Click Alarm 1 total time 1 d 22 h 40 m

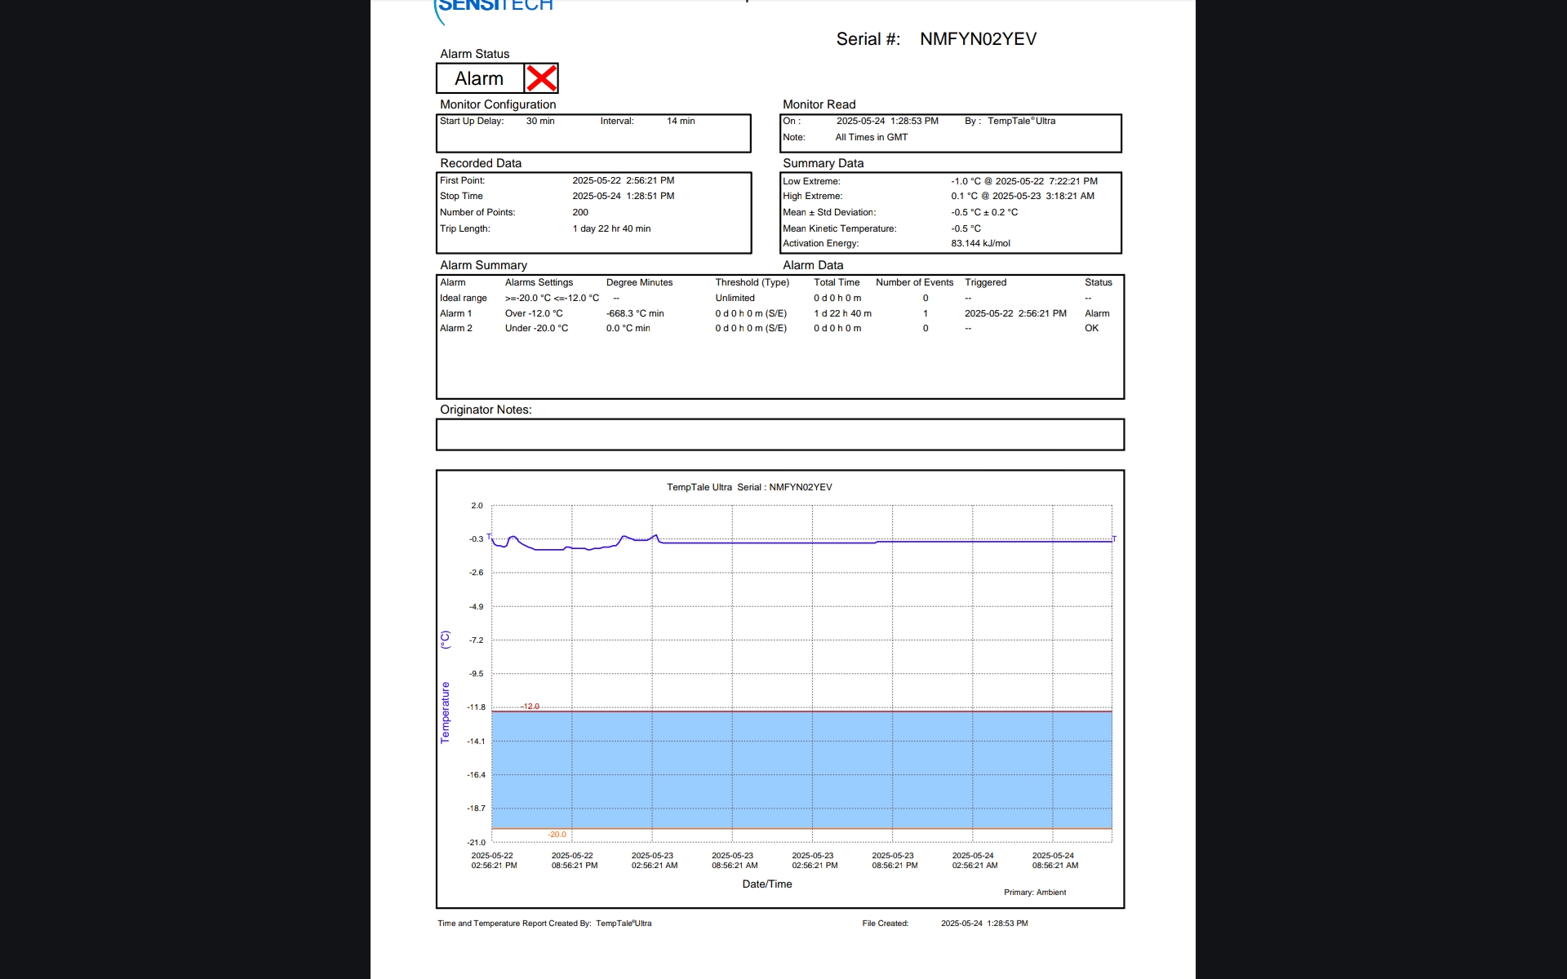coord(842,313)
